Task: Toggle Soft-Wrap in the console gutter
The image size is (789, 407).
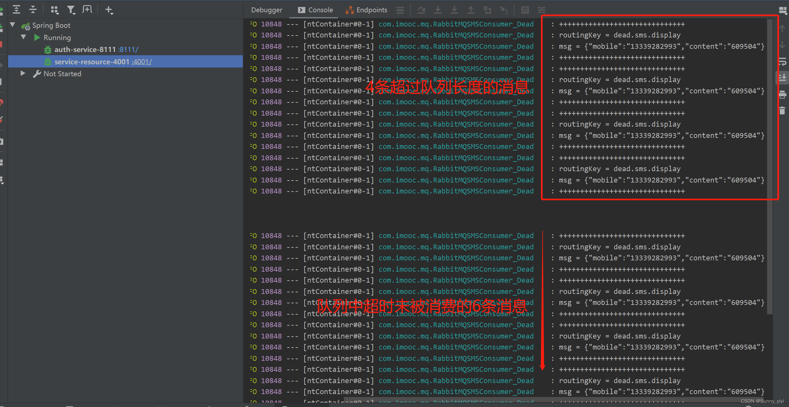Action: pyautogui.click(x=783, y=61)
